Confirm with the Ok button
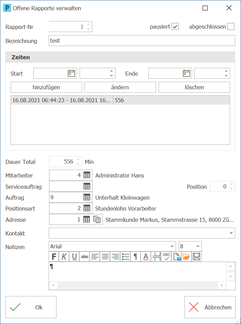Viewport: 241px width, 324px height. coord(31,307)
